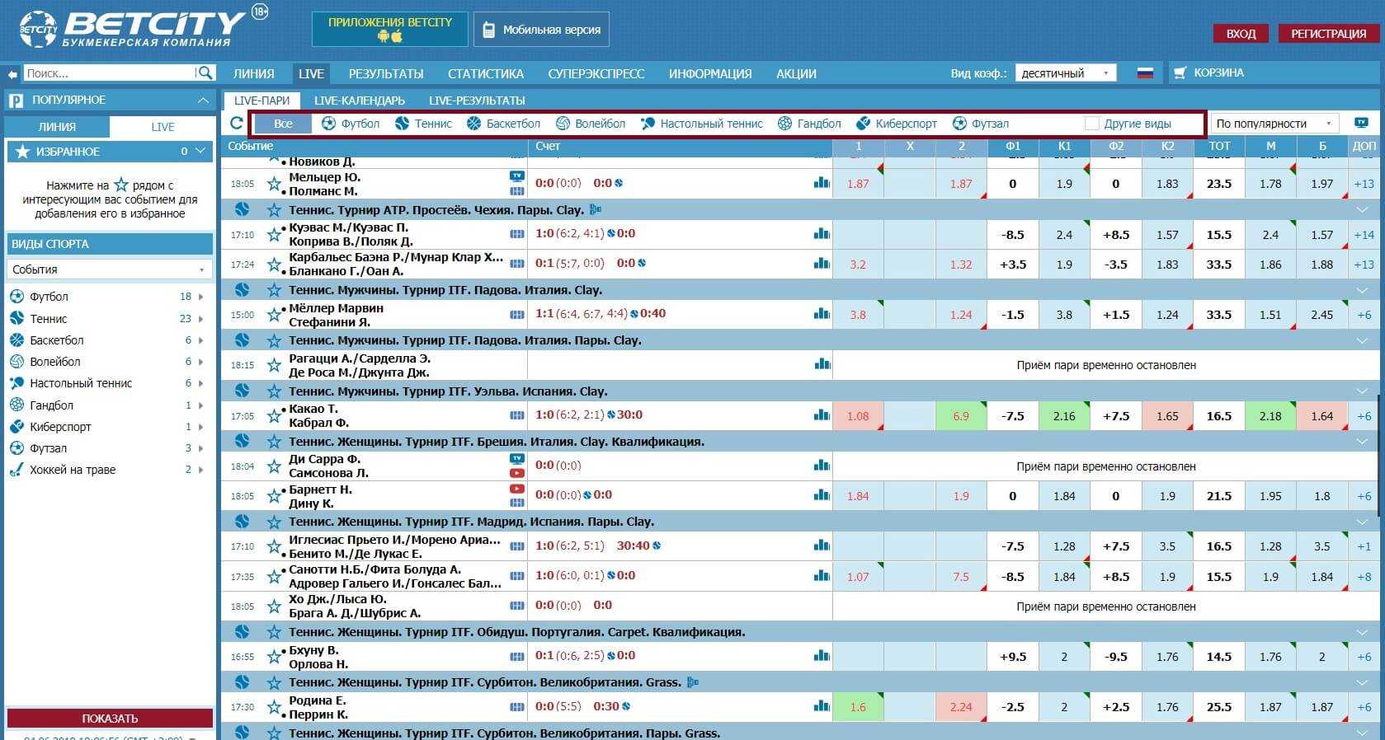Click the РЕГИСТРАЦИЯ button
Viewport: 1385px width, 740px height.
1328,34
